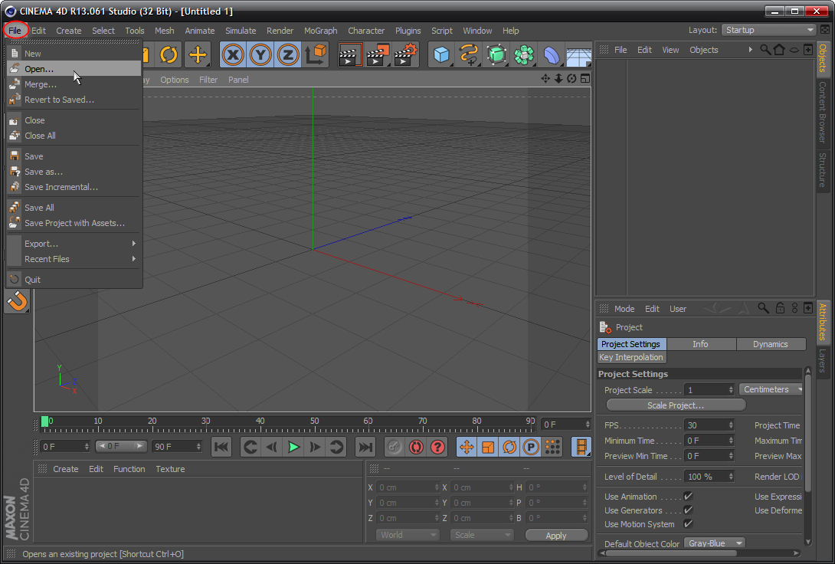Open Texture menu in Material Manager
This screenshot has width=835, height=564.
pyautogui.click(x=170, y=469)
